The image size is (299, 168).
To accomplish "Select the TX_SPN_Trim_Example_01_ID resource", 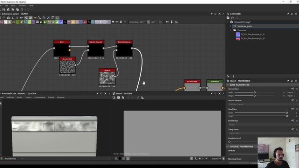I will coord(252,38).
